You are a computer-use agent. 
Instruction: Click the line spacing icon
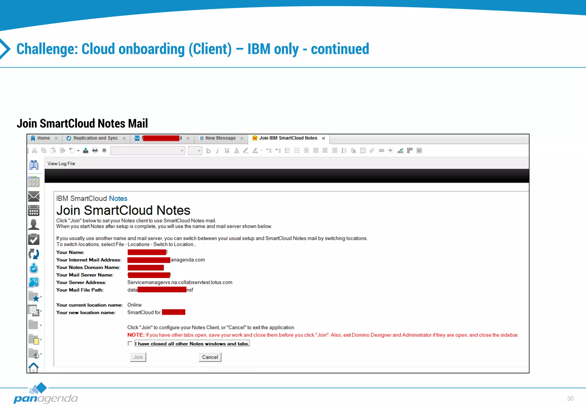click(x=344, y=151)
